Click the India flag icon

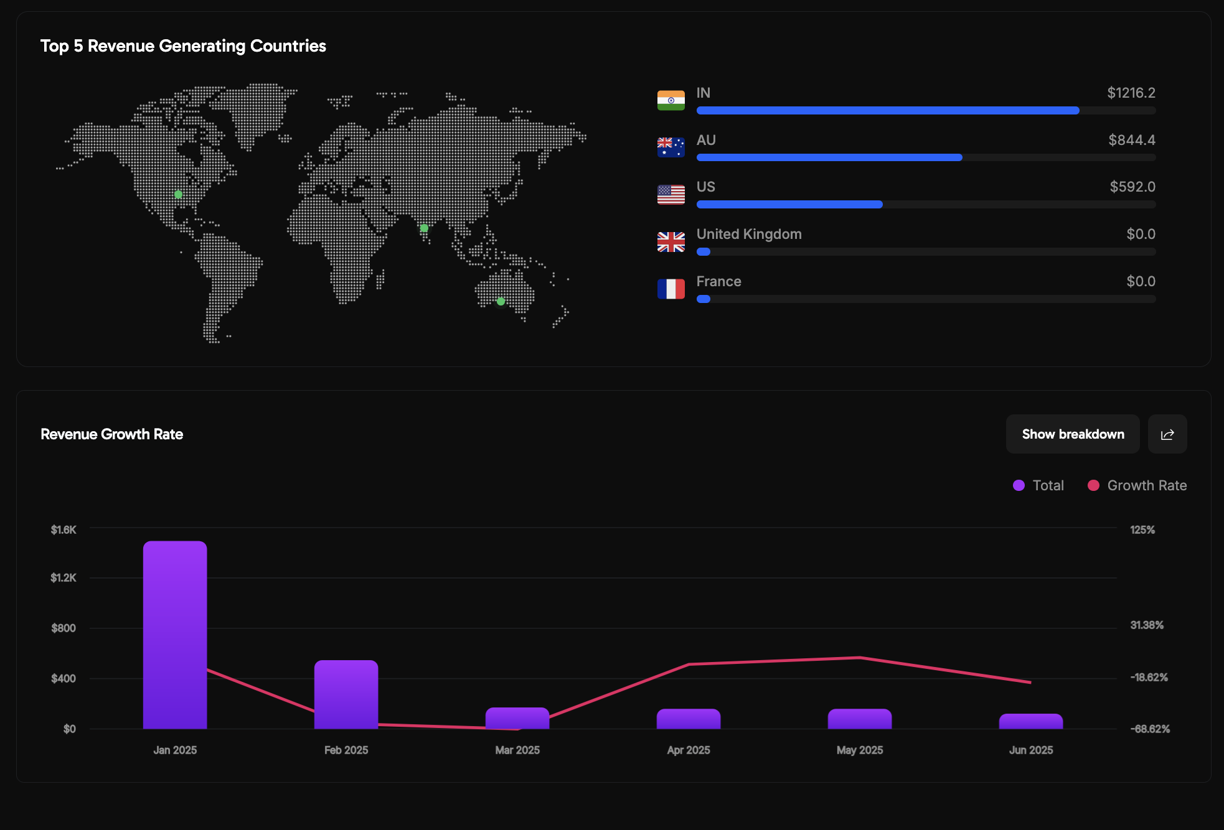[671, 100]
